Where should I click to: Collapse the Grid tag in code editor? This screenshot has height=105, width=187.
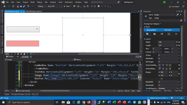(x=21, y=62)
